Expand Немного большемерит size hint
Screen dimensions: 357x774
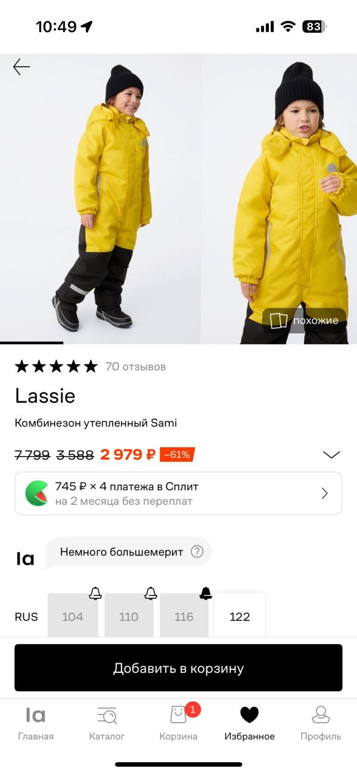129,552
